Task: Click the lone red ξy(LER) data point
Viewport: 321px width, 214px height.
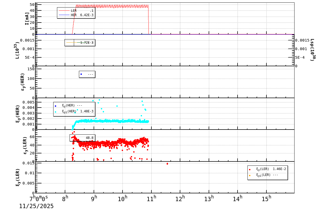Action: [167, 164]
